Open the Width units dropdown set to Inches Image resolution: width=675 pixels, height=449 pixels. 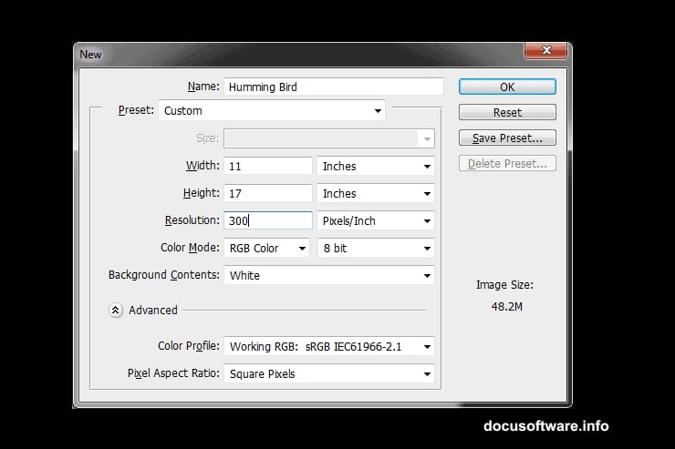point(376,167)
